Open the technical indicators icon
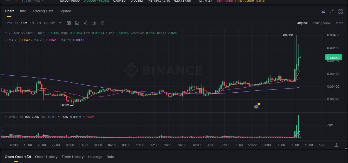Image resolution: width=348 pixels, height=163 pixels. tap(85, 23)
